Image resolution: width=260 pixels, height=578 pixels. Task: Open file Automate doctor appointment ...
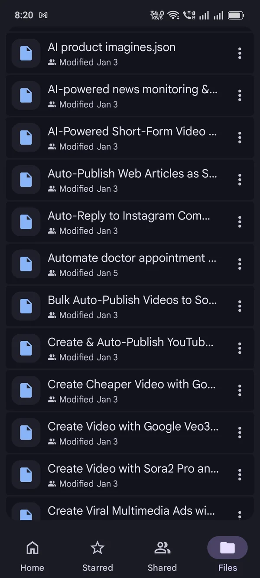pos(130,264)
